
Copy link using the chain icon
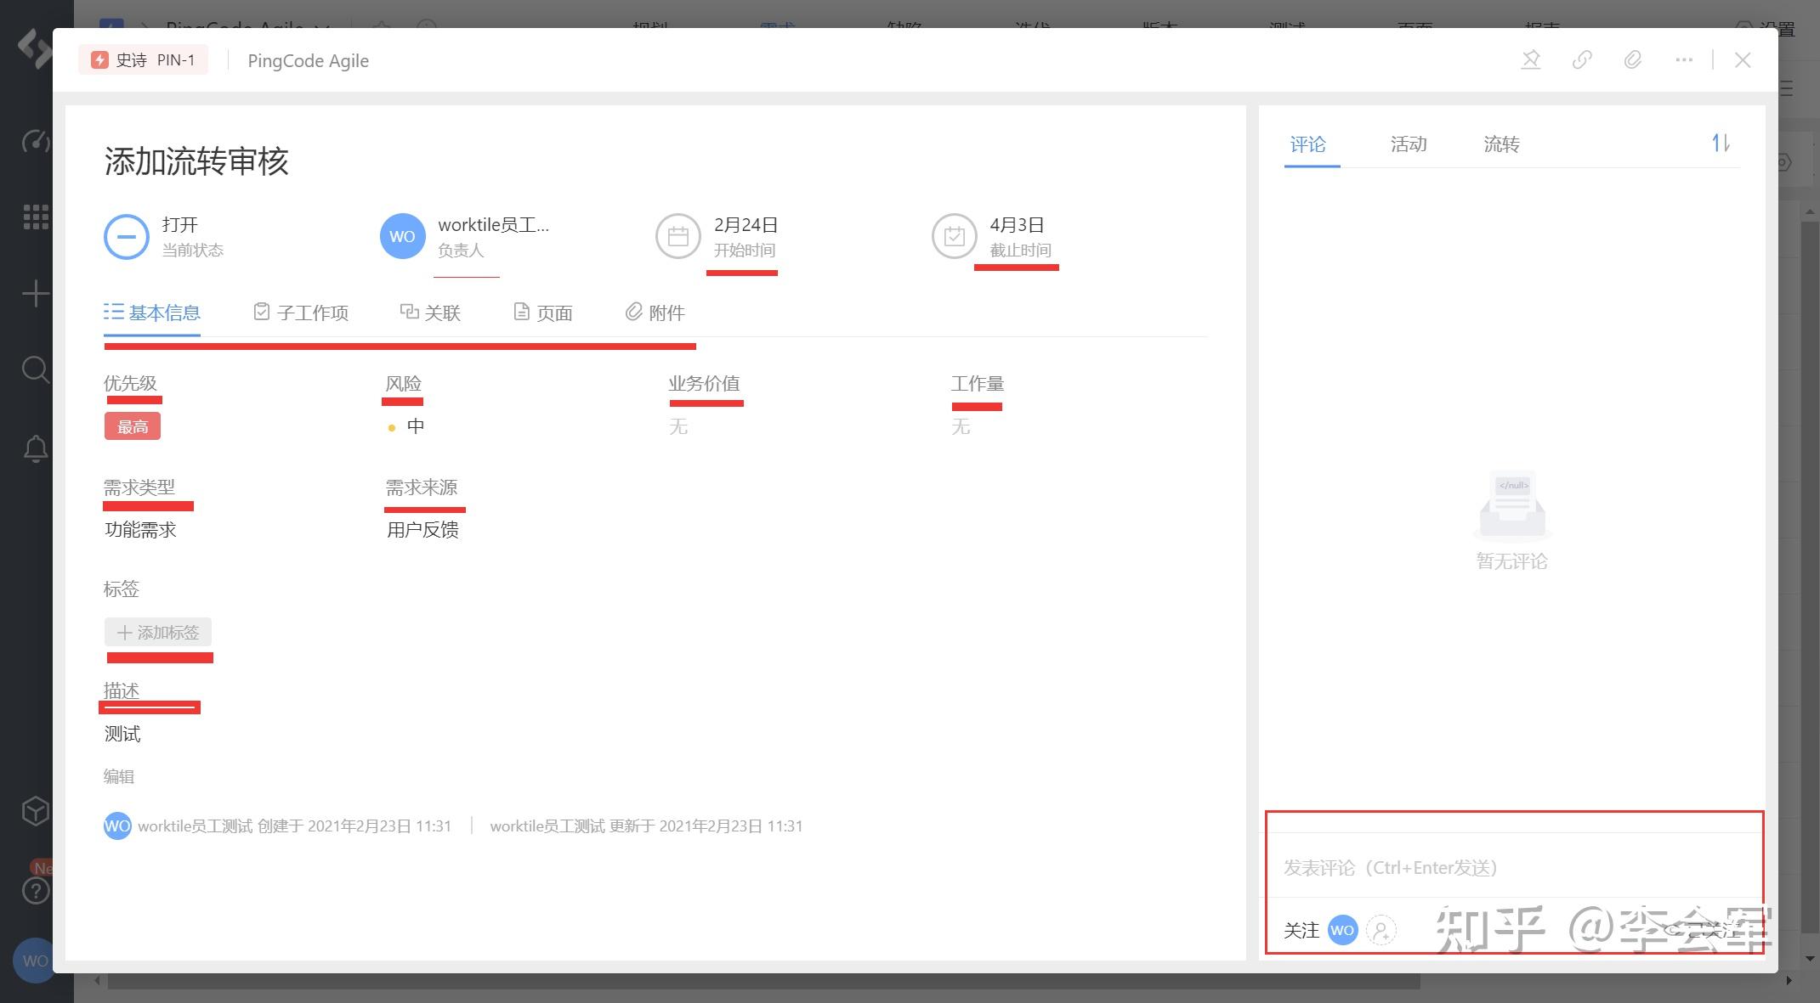tap(1581, 60)
